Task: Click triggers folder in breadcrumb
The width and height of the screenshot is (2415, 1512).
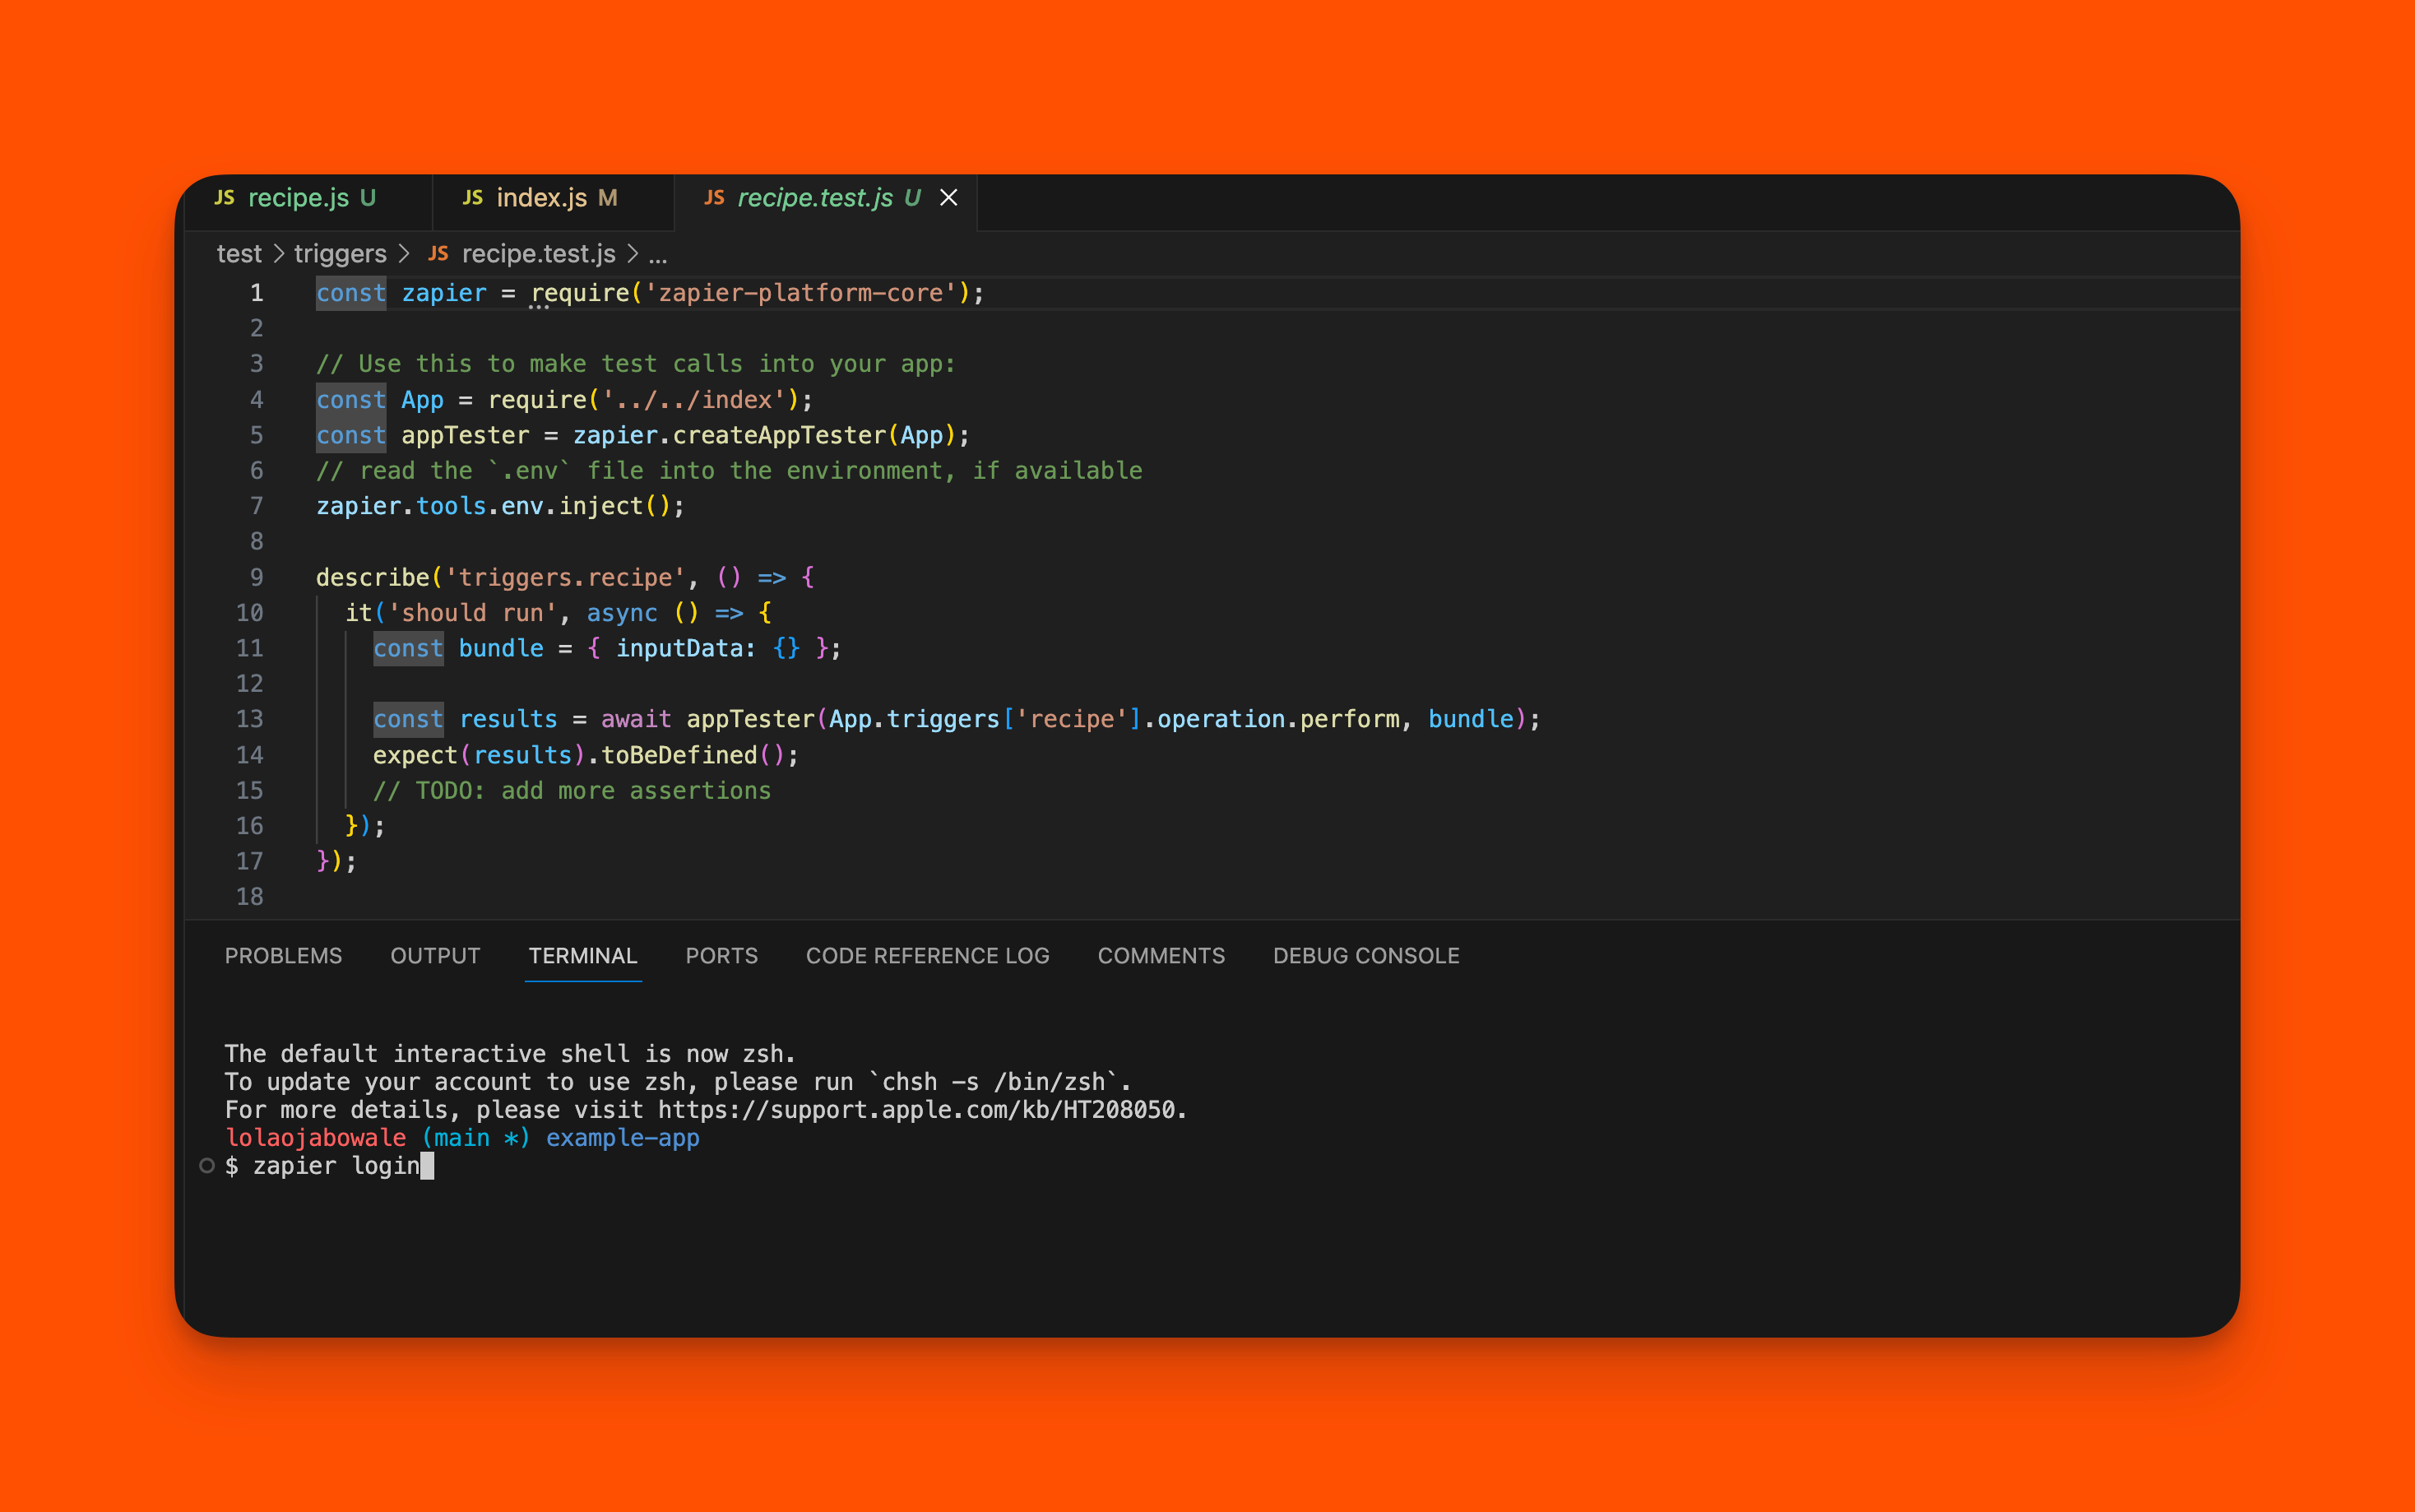Action: 340,254
